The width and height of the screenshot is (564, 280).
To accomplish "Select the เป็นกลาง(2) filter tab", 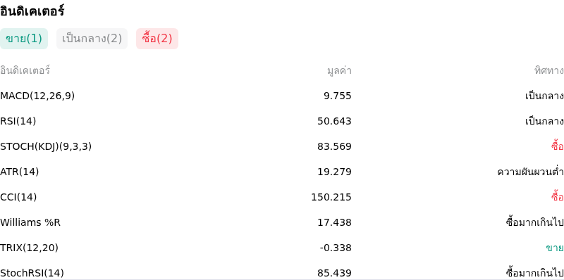I will [x=92, y=39].
